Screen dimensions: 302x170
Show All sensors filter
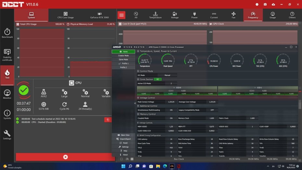136,15
